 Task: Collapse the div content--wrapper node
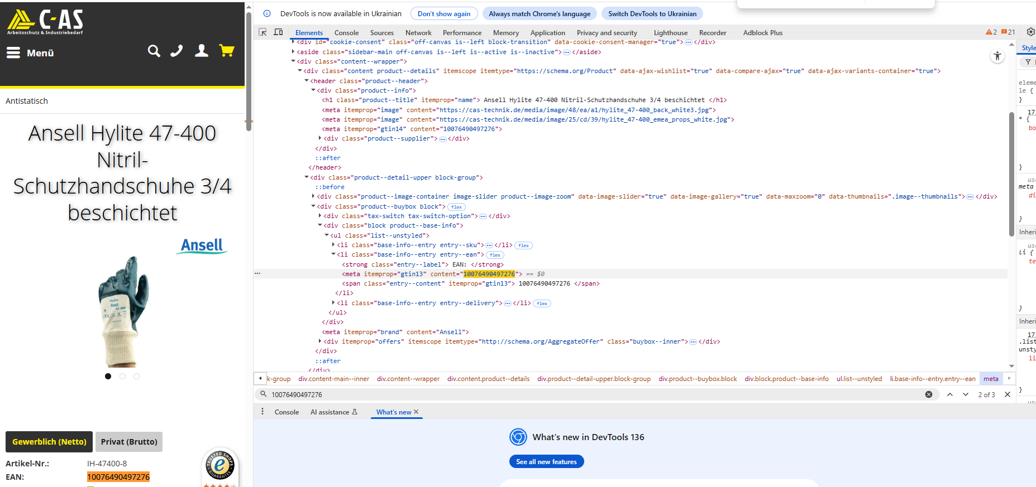[x=293, y=61]
